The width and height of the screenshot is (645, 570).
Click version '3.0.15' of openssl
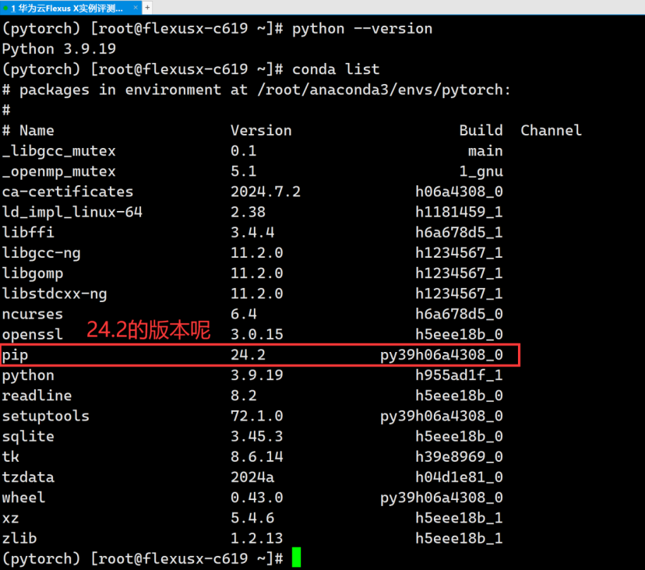click(257, 334)
